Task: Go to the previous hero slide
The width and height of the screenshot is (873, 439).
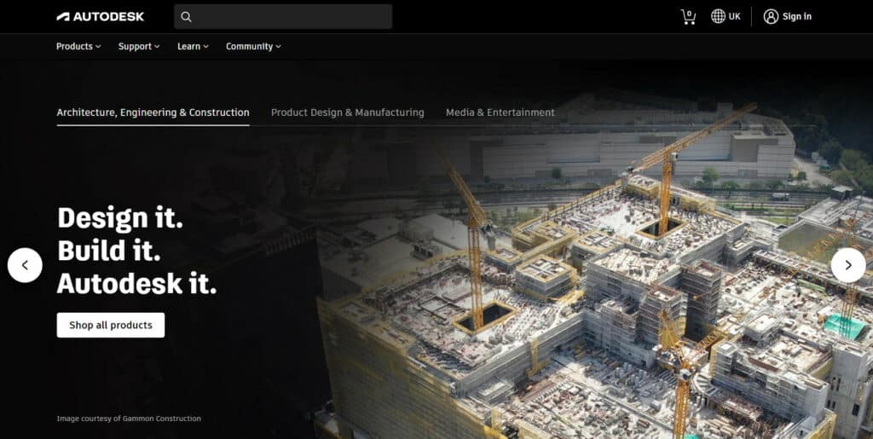Action: pyautogui.click(x=25, y=265)
